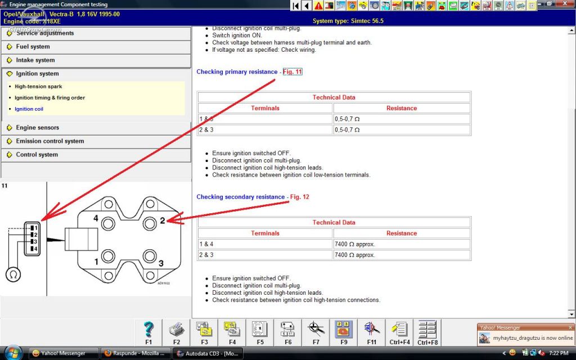This screenshot has height=360, width=576.
Task: Click the 'low-tension terminals' resistance step
Action: 291,175
